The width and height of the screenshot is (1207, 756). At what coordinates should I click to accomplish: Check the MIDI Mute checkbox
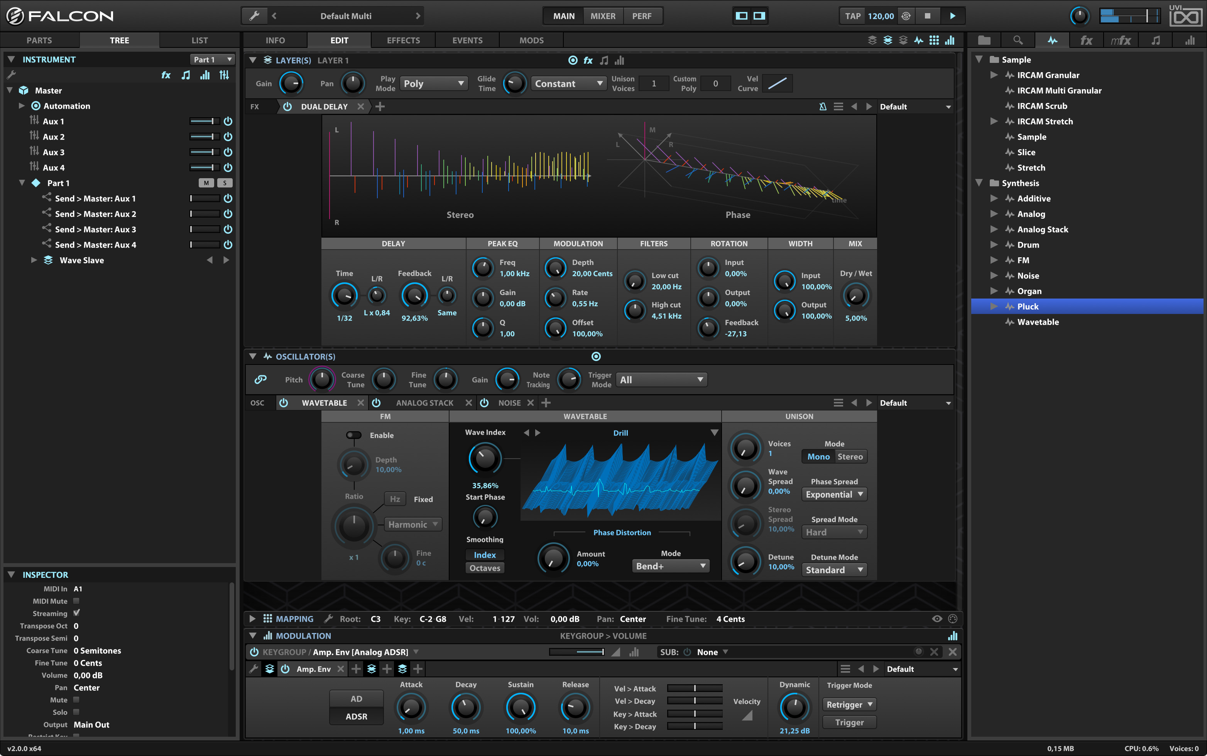click(x=76, y=601)
